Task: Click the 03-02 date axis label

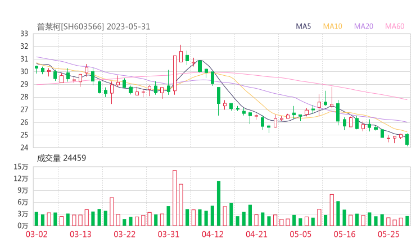Action: pos(37,234)
